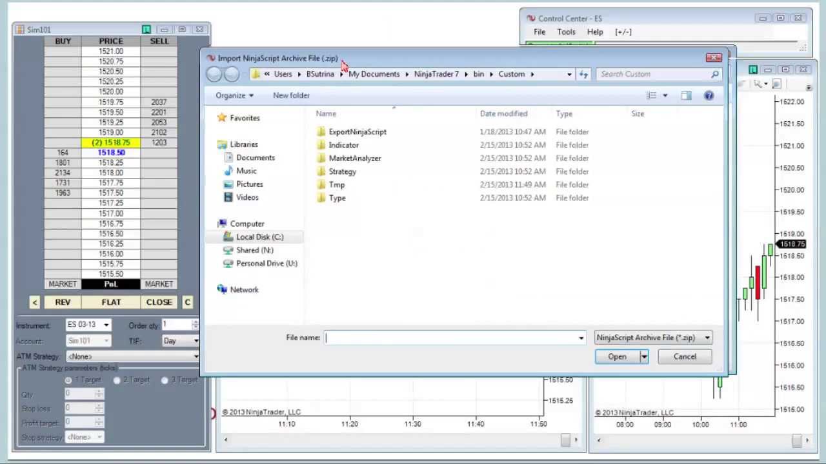
Task: Open the File name history dropdown
Action: pyautogui.click(x=581, y=338)
